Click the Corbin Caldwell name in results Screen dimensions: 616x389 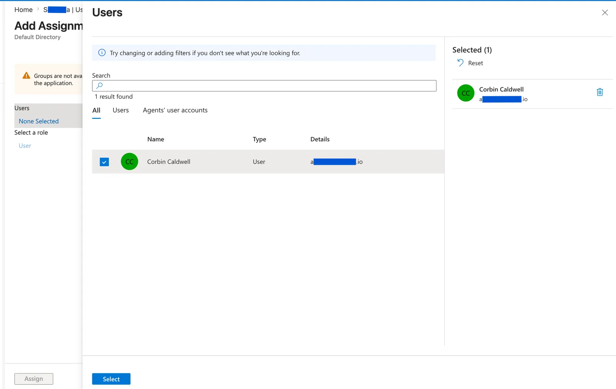pyautogui.click(x=169, y=162)
